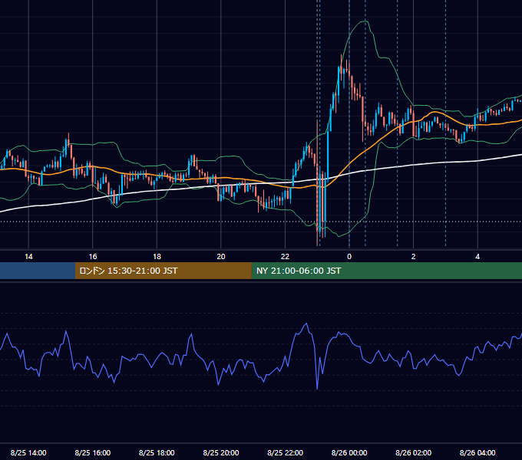The height and width of the screenshot is (460, 522).
Task: Click the NY 21:00-06:00 JST session bar
Action: click(386, 271)
